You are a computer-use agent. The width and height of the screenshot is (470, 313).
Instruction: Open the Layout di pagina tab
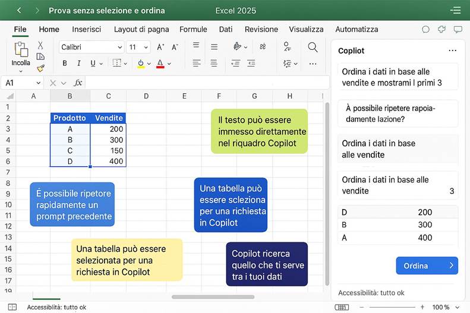pyautogui.click(x=141, y=29)
